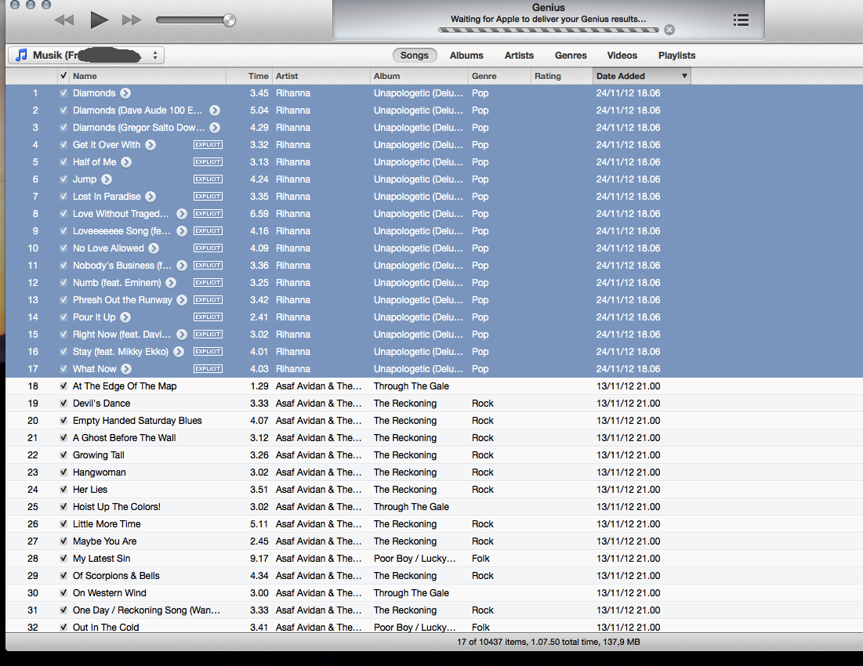
Task: Open arrow menu for Nobody's Business
Action: [182, 266]
